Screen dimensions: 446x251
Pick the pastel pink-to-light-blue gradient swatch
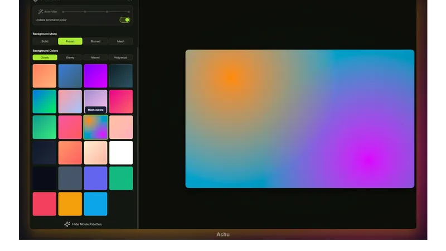coord(70,102)
